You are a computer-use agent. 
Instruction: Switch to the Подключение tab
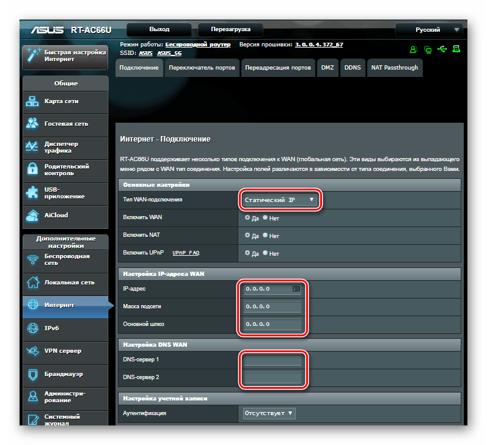139,68
